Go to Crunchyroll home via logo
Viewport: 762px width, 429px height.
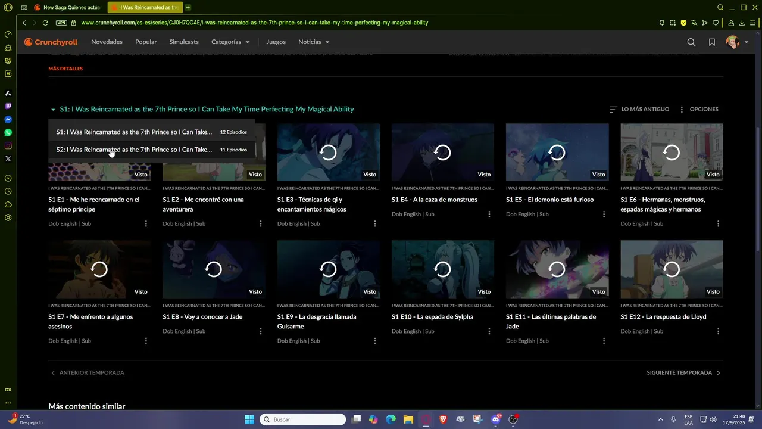click(51, 42)
